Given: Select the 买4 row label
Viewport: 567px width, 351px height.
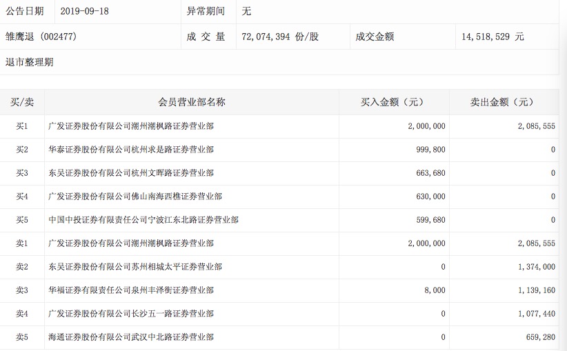Looking at the screenshot, I should 21,197.
